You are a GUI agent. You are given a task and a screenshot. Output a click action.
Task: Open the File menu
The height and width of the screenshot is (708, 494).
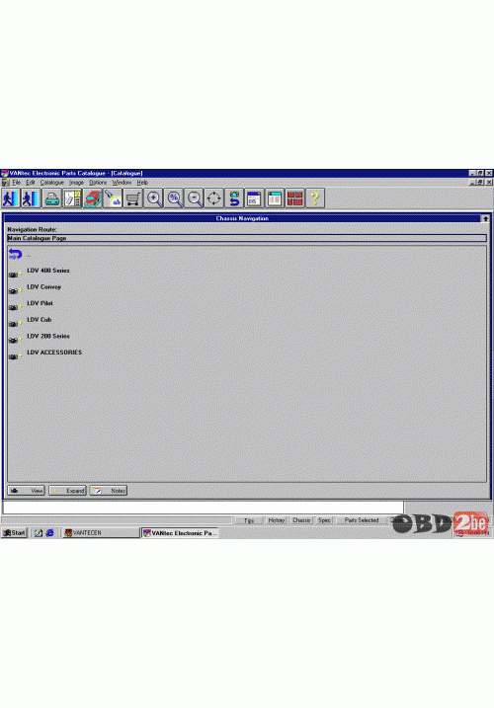coord(17,183)
